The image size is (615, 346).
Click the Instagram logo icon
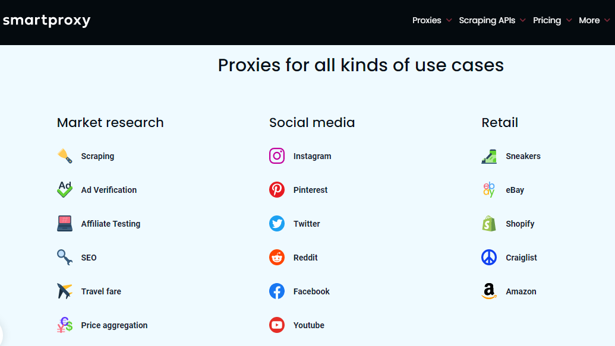276,156
